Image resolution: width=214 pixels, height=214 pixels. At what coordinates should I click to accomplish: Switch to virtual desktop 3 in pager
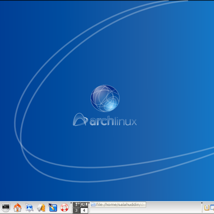tap(77, 210)
